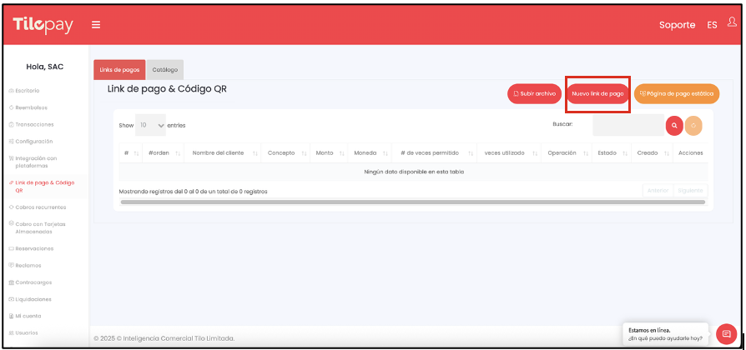This screenshot has width=746, height=350.
Task: Open Escritorio in the sidebar
Action: coord(27,90)
